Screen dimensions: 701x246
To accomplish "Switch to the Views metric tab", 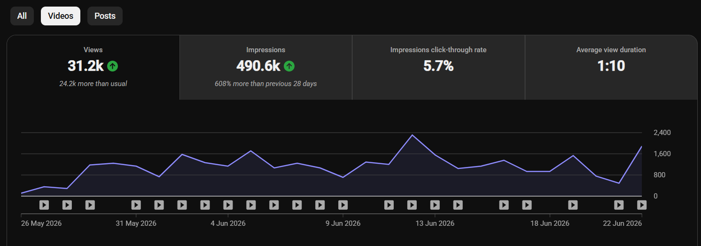I will pos(93,67).
